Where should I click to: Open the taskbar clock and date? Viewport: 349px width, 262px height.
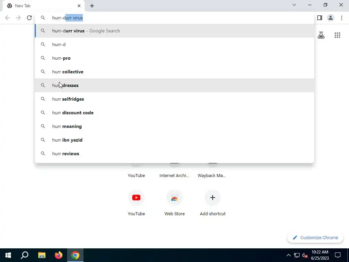(x=320, y=255)
